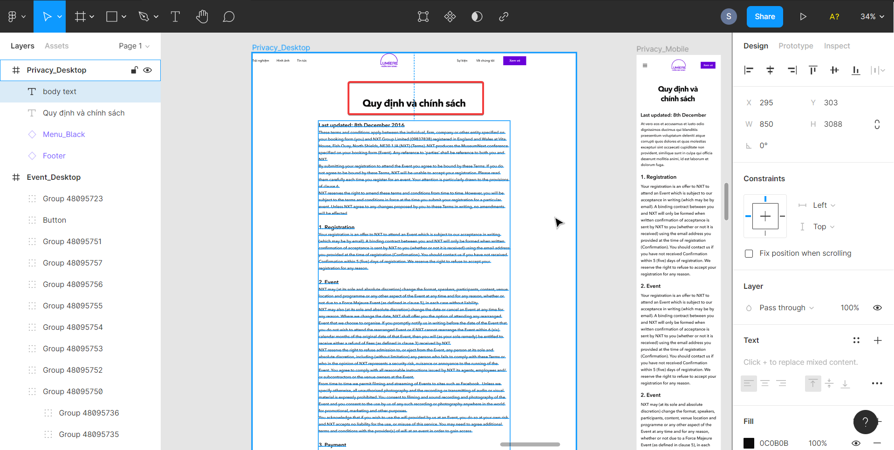Viewport: 894px width, 450px height.
Task: Select the Comment tool
Action: (x=228, y=17)
